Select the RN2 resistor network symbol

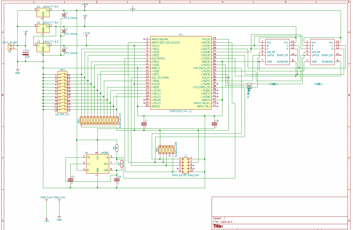pos(166,149)
